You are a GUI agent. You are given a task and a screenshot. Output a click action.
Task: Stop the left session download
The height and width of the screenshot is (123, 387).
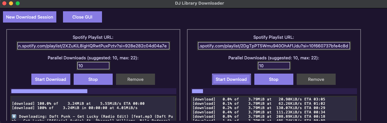(x=93, y=79)
